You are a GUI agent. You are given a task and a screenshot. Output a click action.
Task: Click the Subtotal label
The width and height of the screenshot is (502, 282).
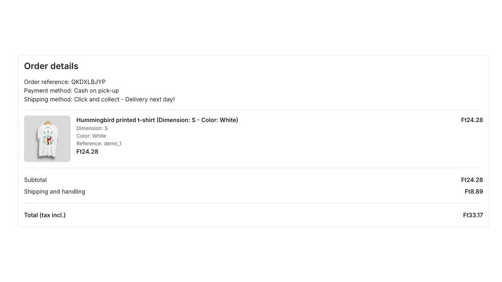point(35,180)
